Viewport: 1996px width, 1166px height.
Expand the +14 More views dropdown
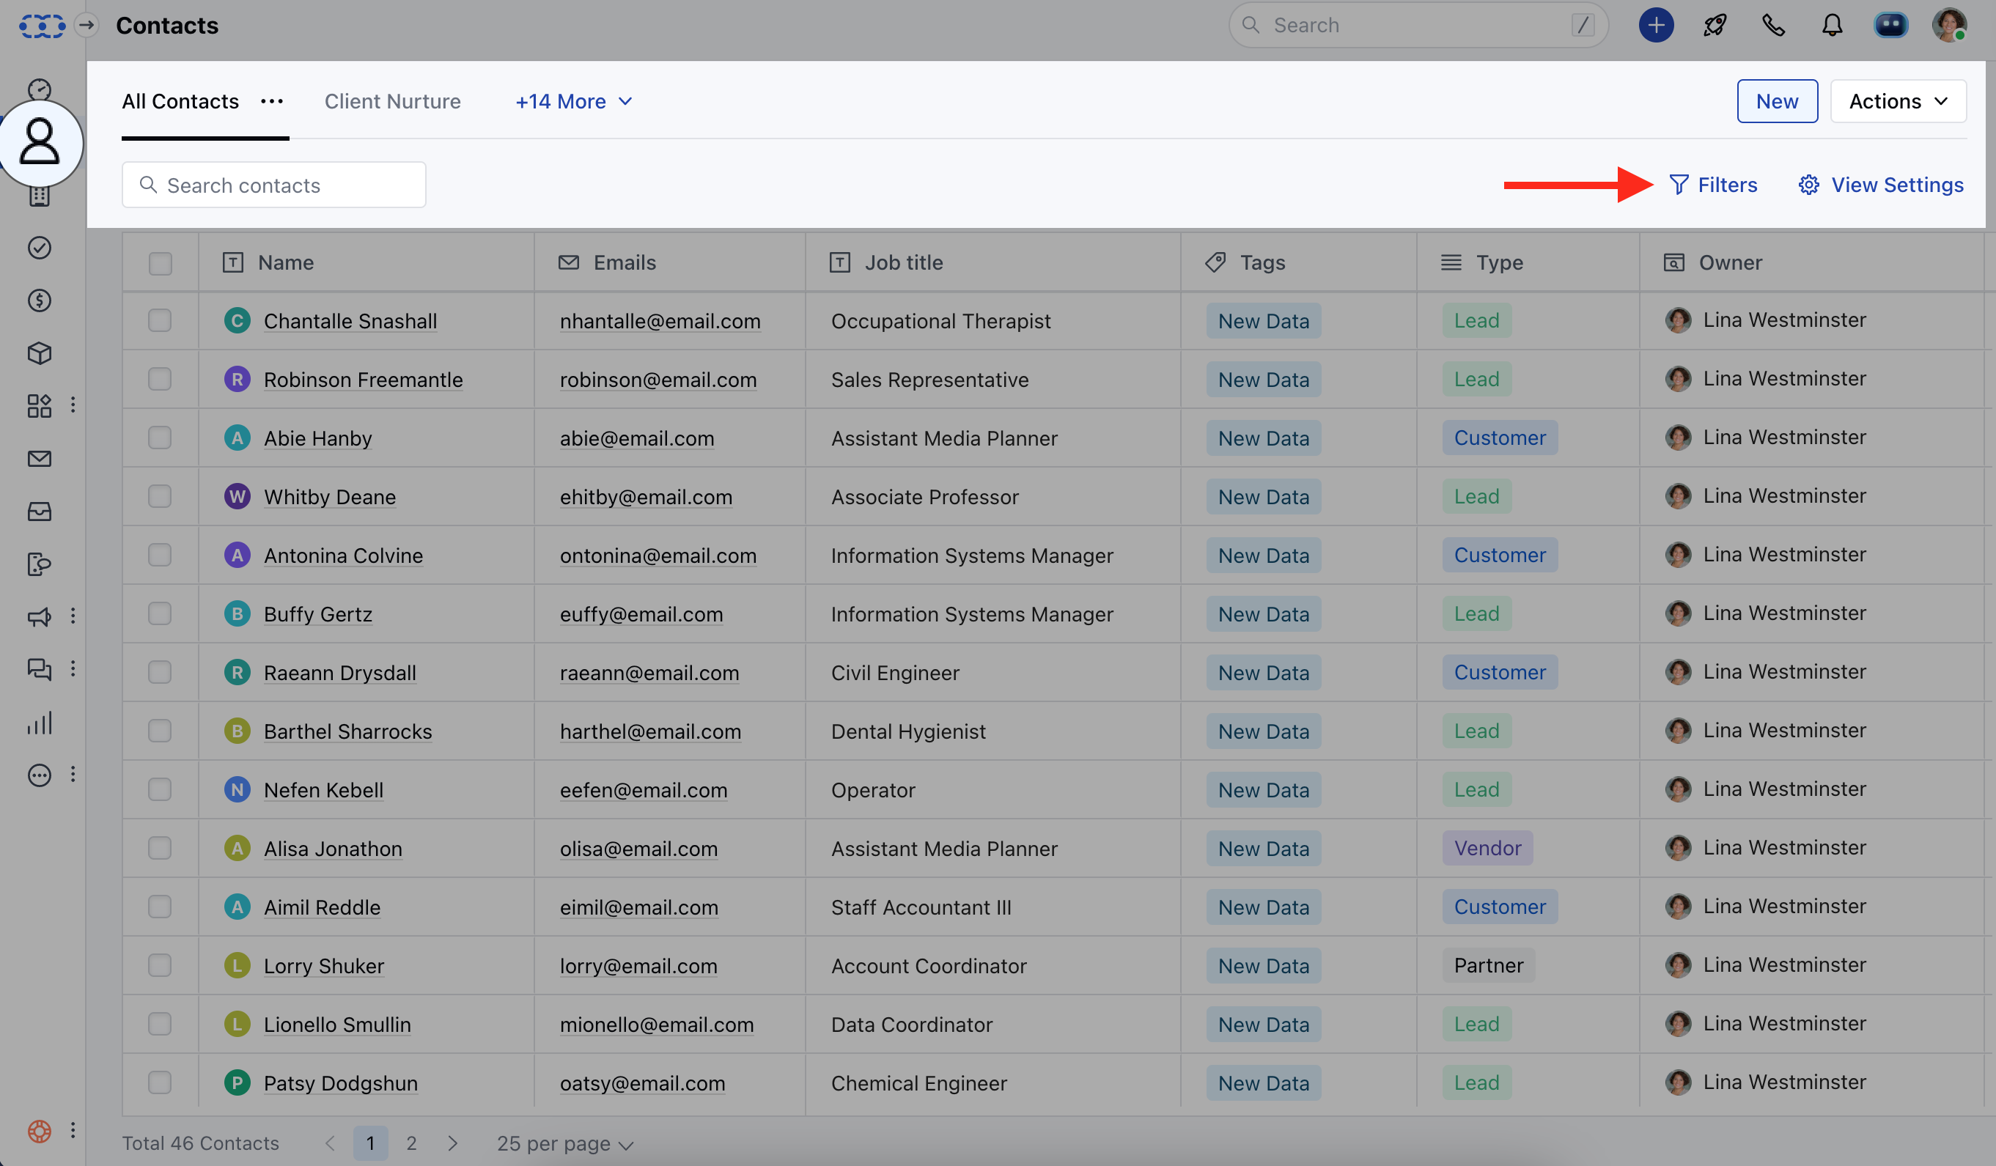coord(574,101)
